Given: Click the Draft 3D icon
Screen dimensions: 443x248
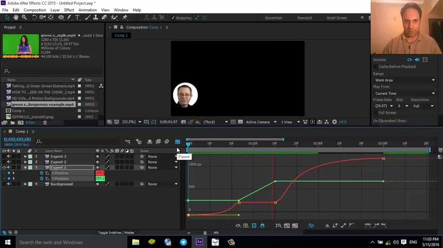Looking at the screenshot, I should [139, 142].
